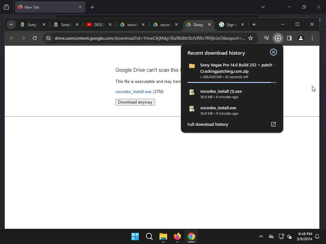Toggle the Chrome side panel icon
The width and height of the screenshot is (326, 244).
[x=289, y=38]
